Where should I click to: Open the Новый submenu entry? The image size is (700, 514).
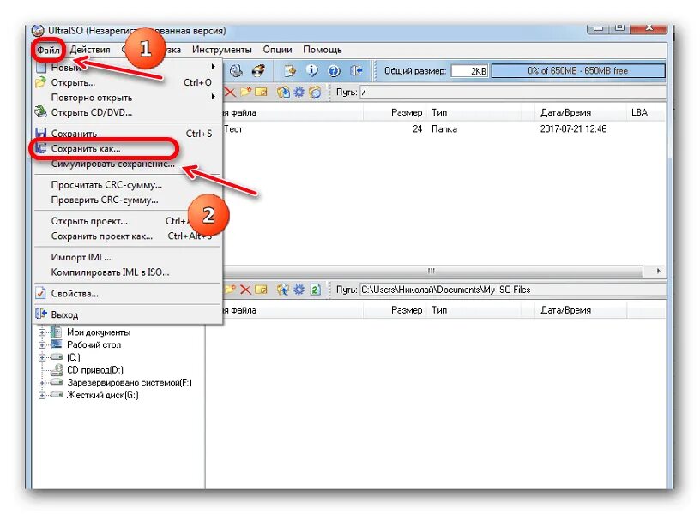click(128, 68)
